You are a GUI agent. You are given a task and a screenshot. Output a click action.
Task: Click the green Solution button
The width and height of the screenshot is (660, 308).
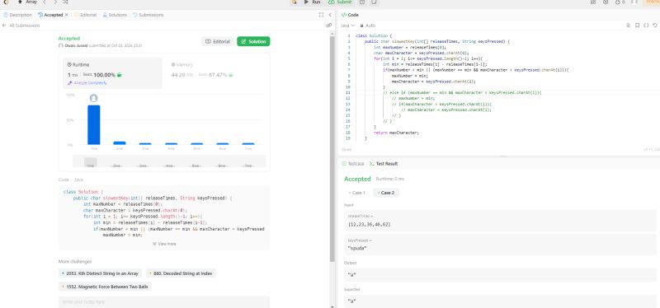coord(253,42)
